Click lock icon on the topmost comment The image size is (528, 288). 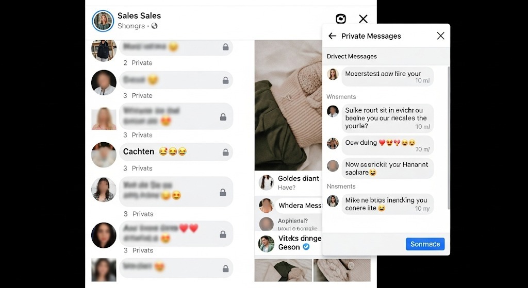click(226, 47)
